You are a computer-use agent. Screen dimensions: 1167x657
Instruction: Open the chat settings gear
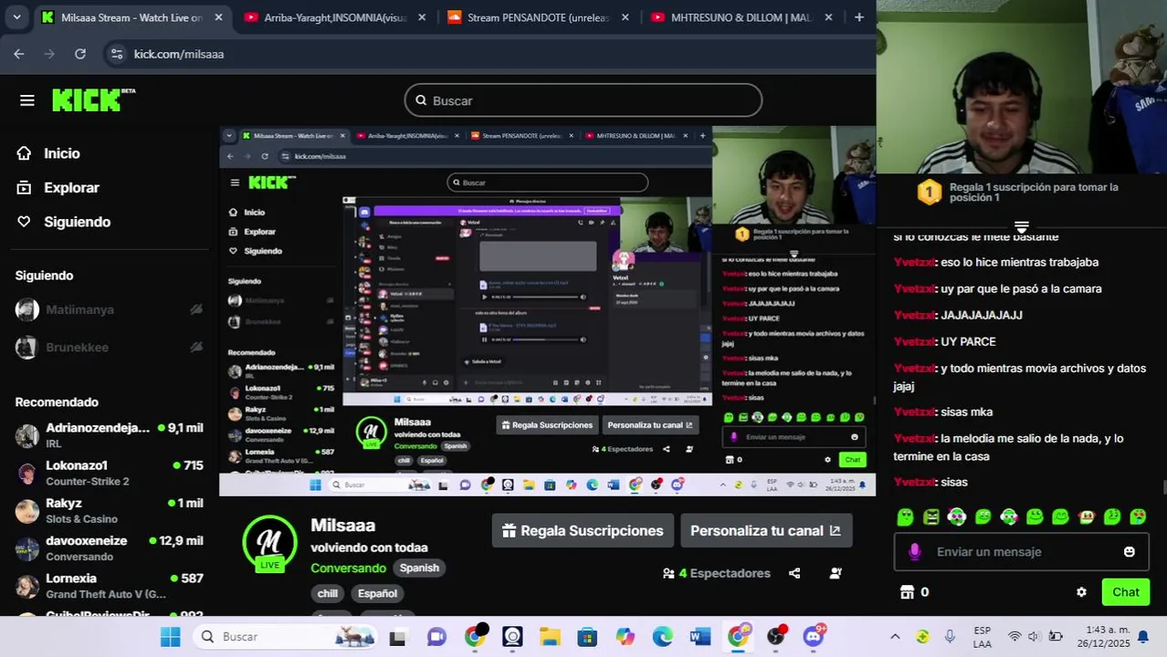(x=1081, y=592)
